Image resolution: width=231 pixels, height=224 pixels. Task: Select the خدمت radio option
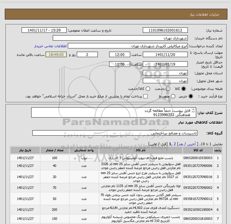[168, 89]
